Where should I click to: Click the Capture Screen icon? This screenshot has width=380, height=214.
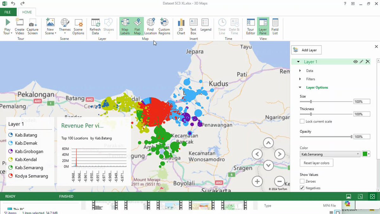tap(33, 23)
